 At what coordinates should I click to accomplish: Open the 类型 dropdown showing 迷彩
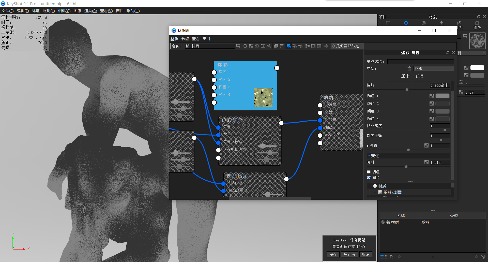pos(434,68)
